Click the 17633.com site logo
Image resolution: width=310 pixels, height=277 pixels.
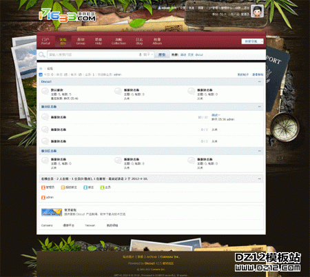tap(68, 16)
